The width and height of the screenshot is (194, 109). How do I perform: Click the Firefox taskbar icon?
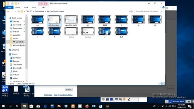click(x=87, y=106)
